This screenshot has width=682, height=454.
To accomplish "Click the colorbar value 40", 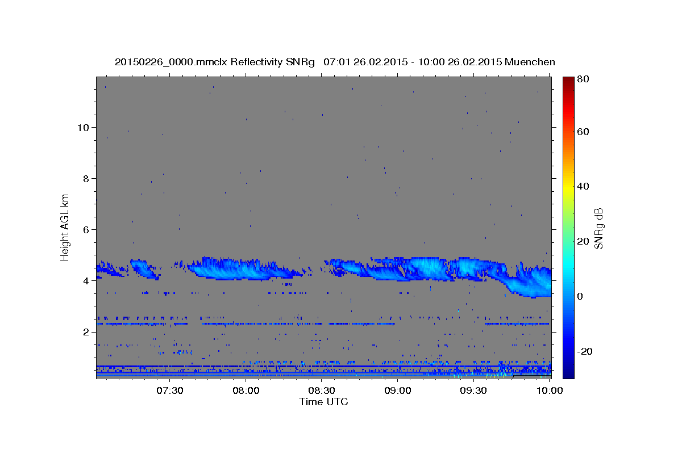I will tap(583, 186).
